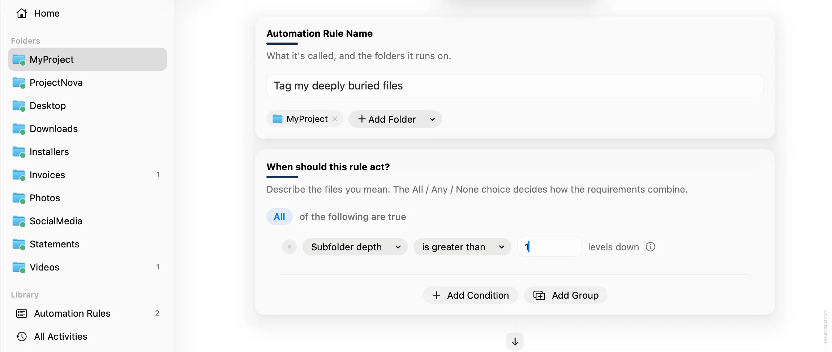Click the Add Group stacked-plus icon
This screenshot has height=352, width=832.
click(539, 295)
